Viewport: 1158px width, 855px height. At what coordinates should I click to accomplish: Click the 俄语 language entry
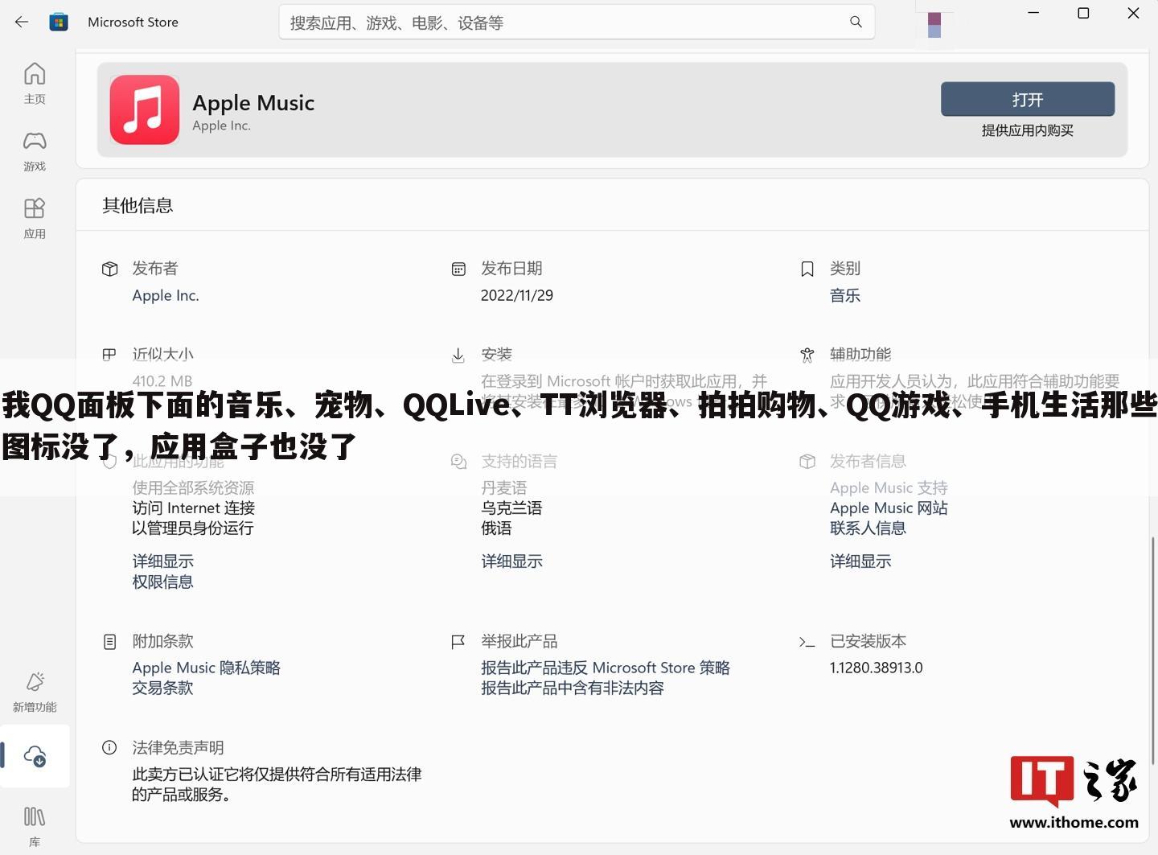496,528
